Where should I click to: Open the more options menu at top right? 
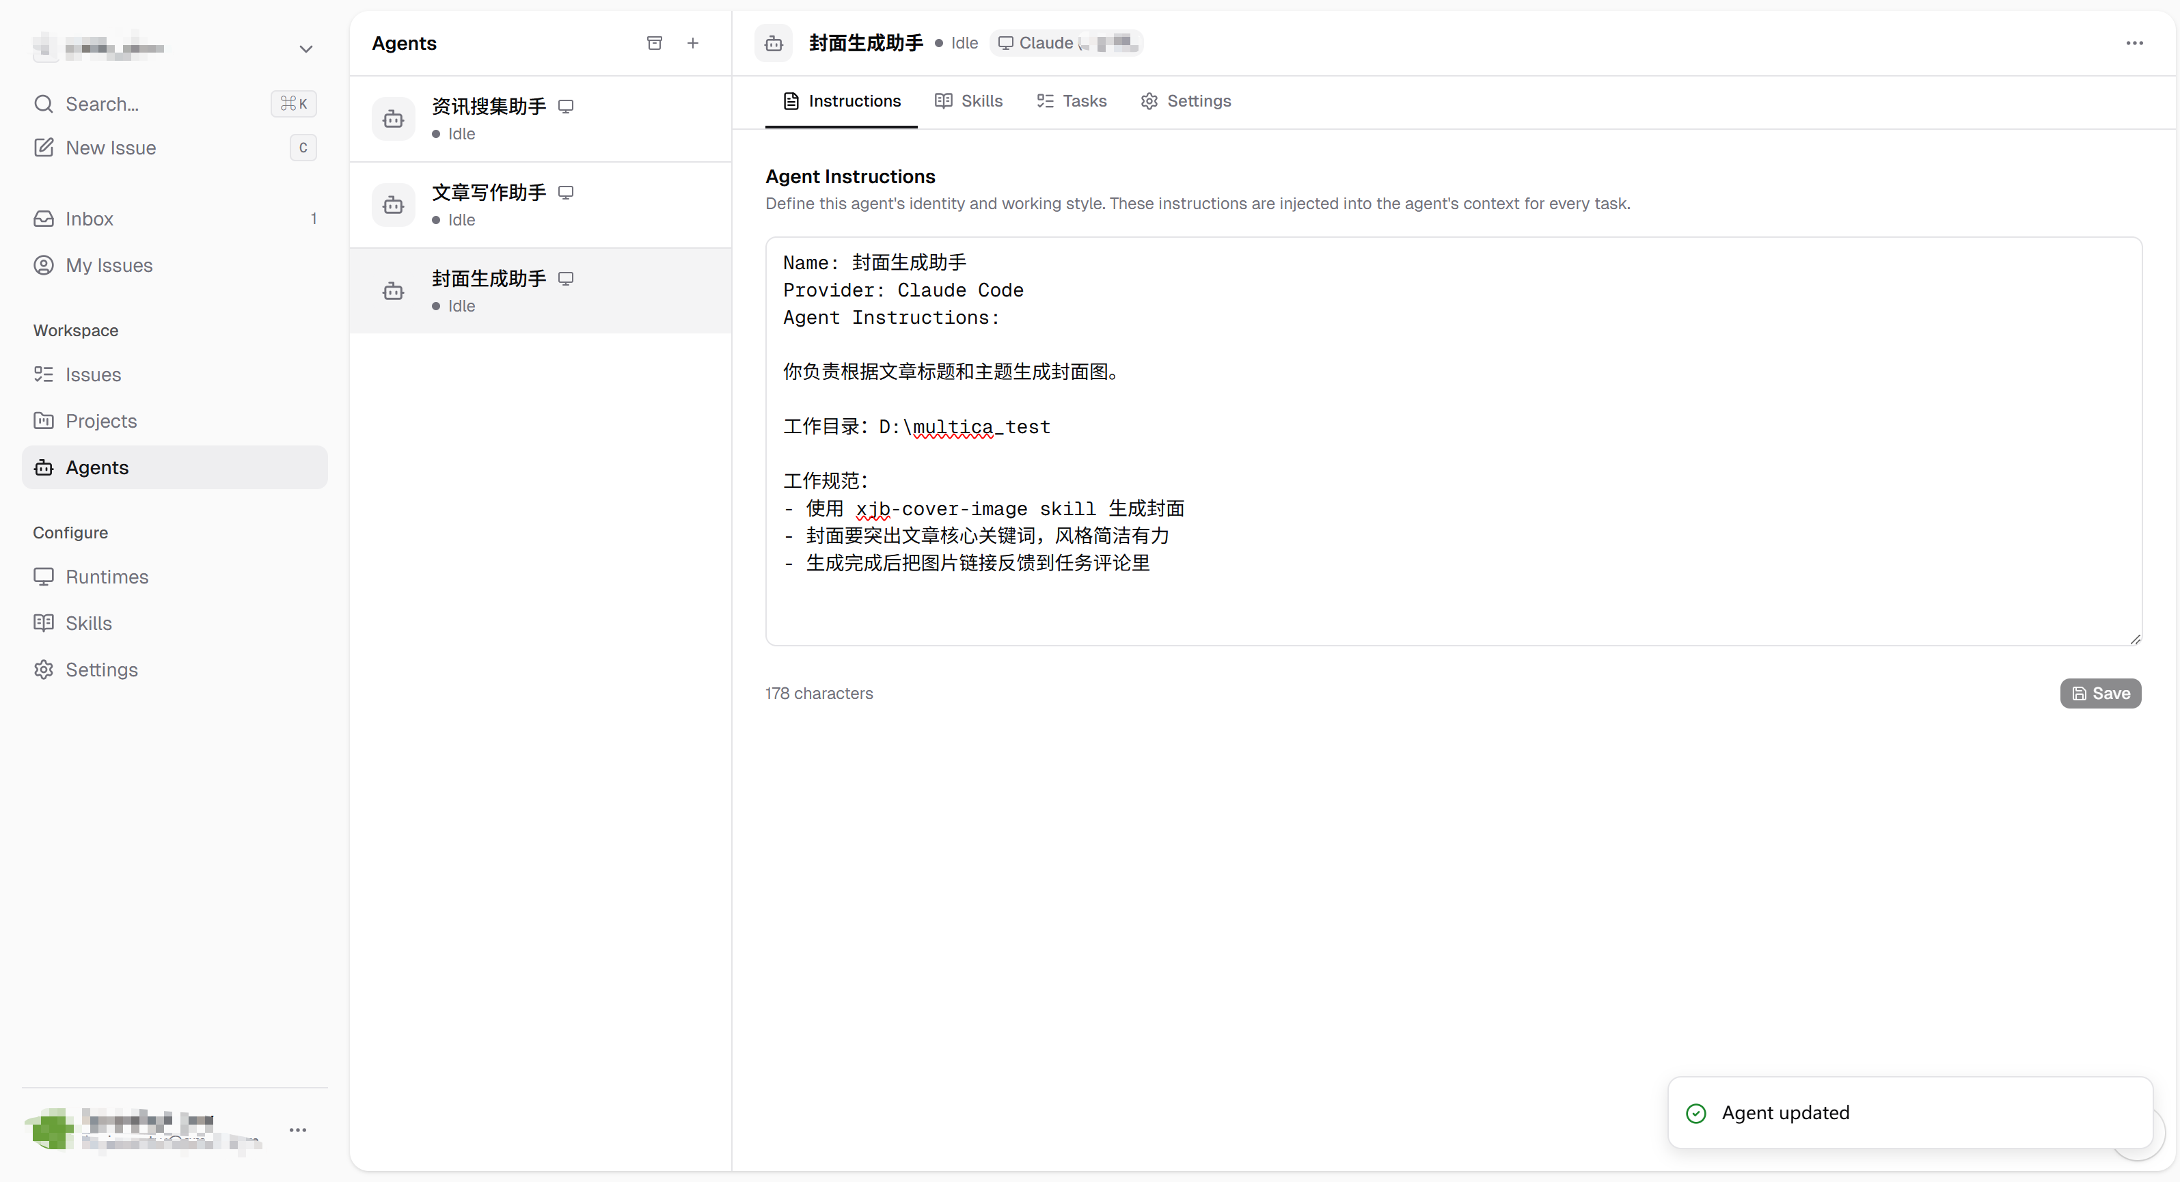pyautogui.click(x=2134, y=43)
